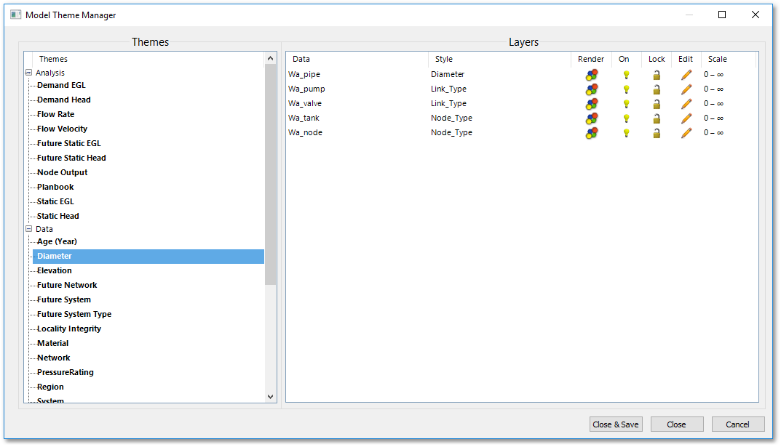Open render settings for Wa_valve layer
This screenshot has height=447, width=781.
[x=591, y=104]
